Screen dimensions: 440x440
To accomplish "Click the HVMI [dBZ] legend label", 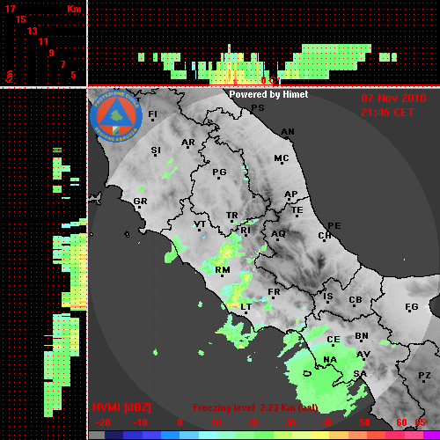I will click(x=121, y=407).
